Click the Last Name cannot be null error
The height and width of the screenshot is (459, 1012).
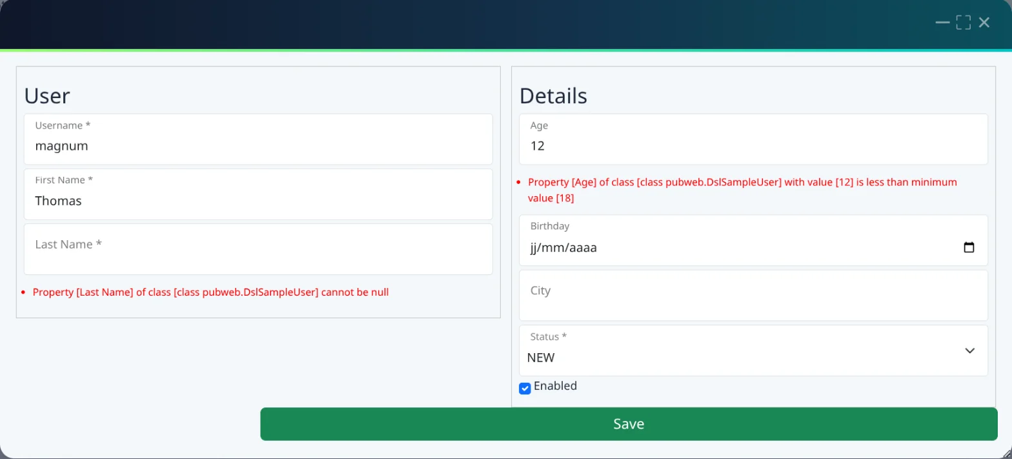click(x=210, y=292)
